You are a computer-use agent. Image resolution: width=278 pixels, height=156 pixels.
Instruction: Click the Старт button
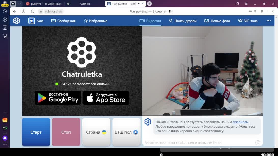[36, 132]
